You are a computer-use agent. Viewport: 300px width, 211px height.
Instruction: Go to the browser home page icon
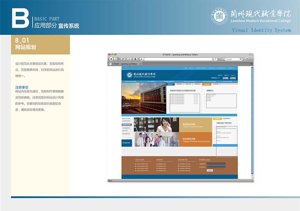pos(135,59)
